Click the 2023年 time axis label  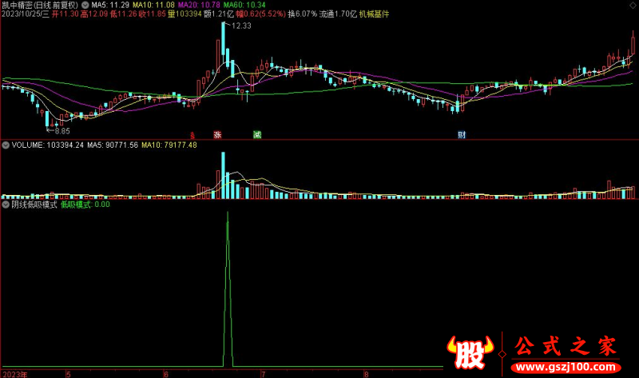(x=14, y=374)
